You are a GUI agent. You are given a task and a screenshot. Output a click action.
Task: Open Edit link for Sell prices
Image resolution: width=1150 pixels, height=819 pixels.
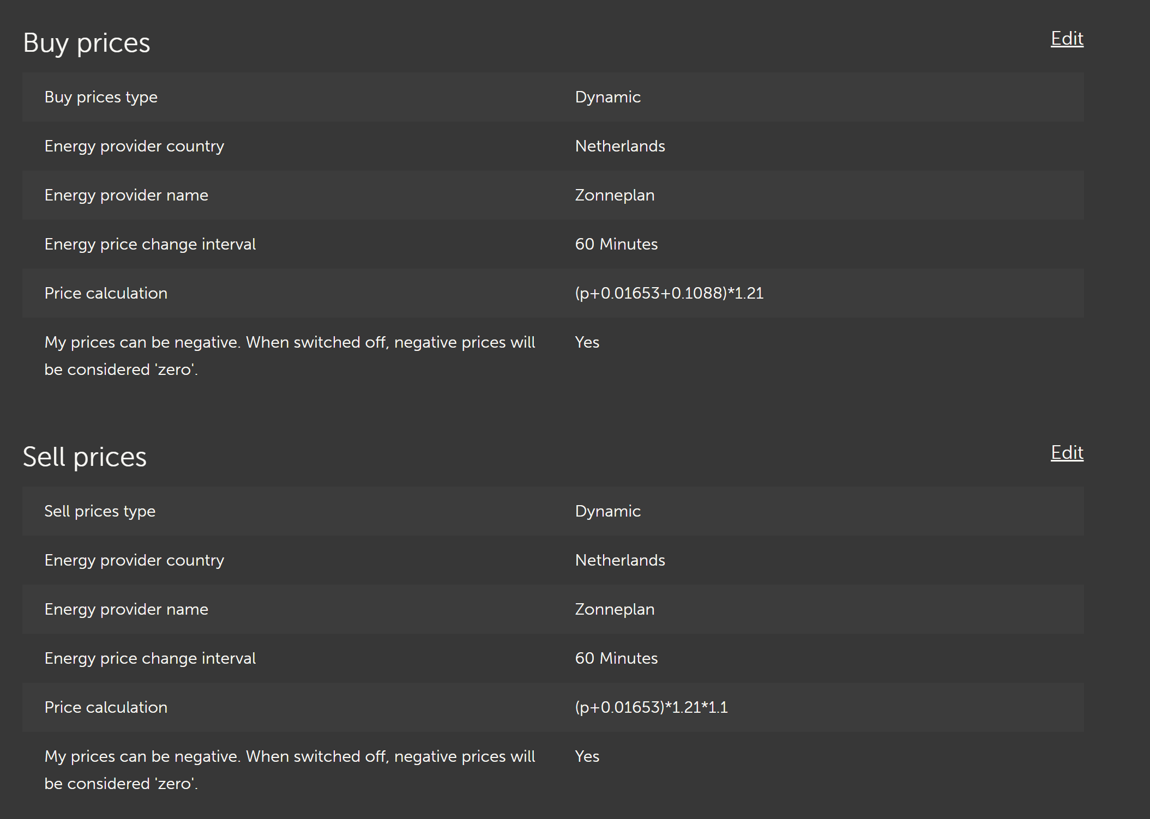coord(1067,453)
